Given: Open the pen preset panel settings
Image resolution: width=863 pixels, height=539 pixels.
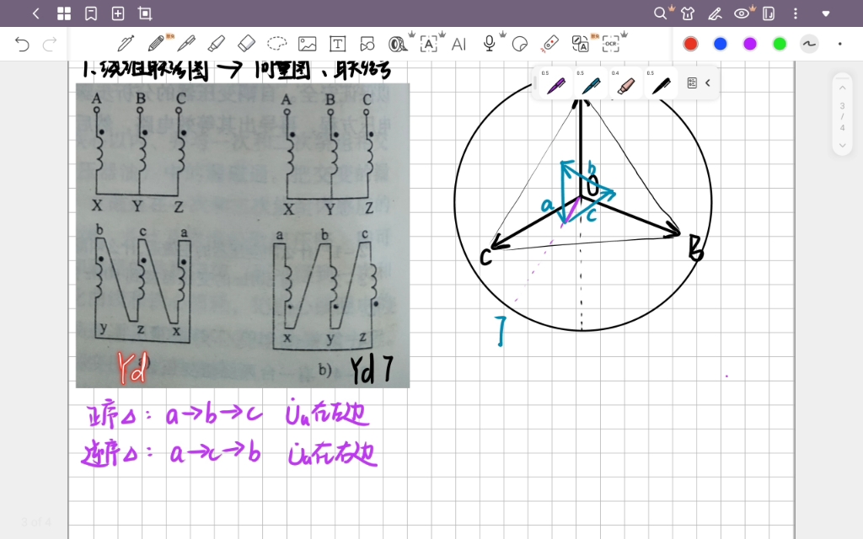Looking at the screenshot, I should (692, 83).
